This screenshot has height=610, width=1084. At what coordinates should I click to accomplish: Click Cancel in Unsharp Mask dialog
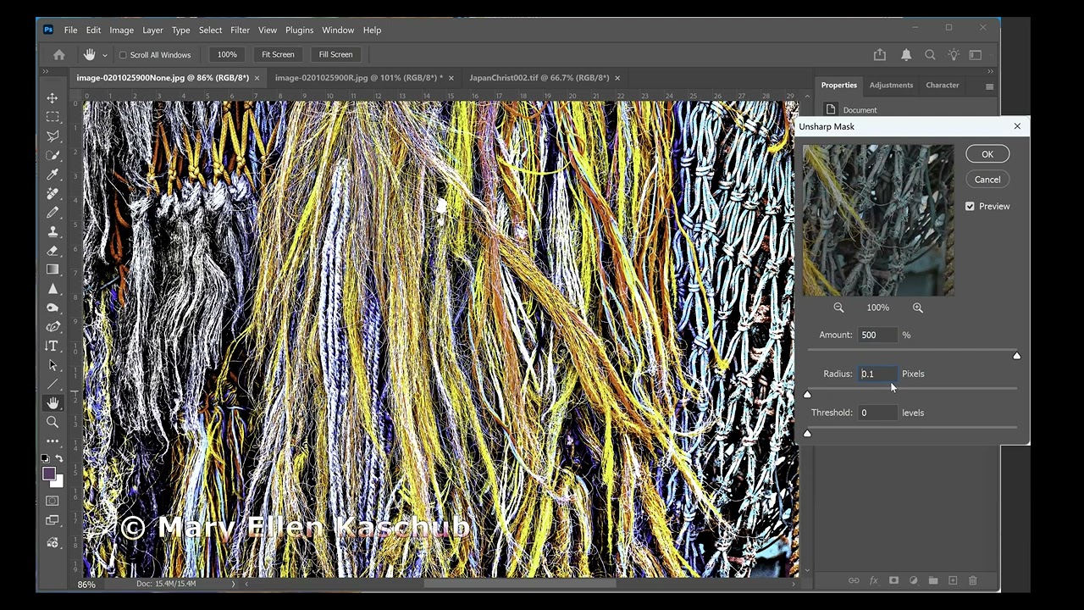click(987, 180)
